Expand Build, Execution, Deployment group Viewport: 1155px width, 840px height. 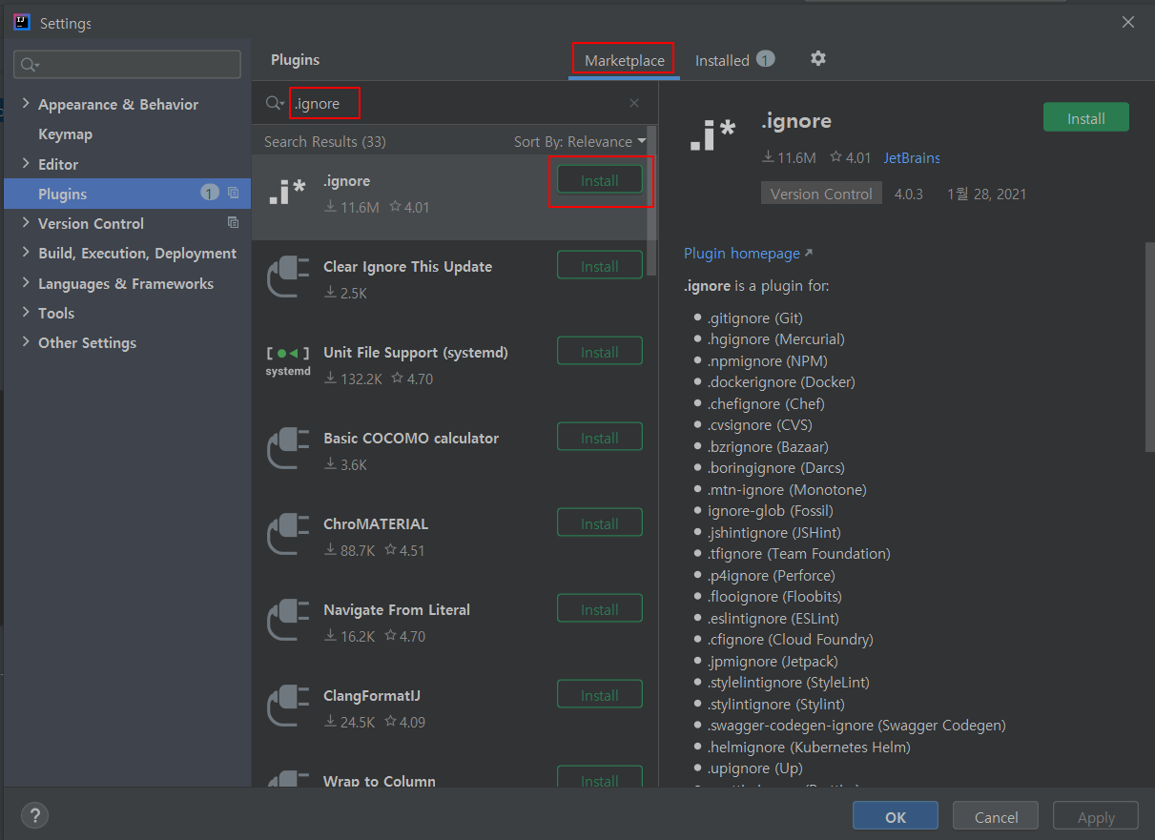[26, 253]
